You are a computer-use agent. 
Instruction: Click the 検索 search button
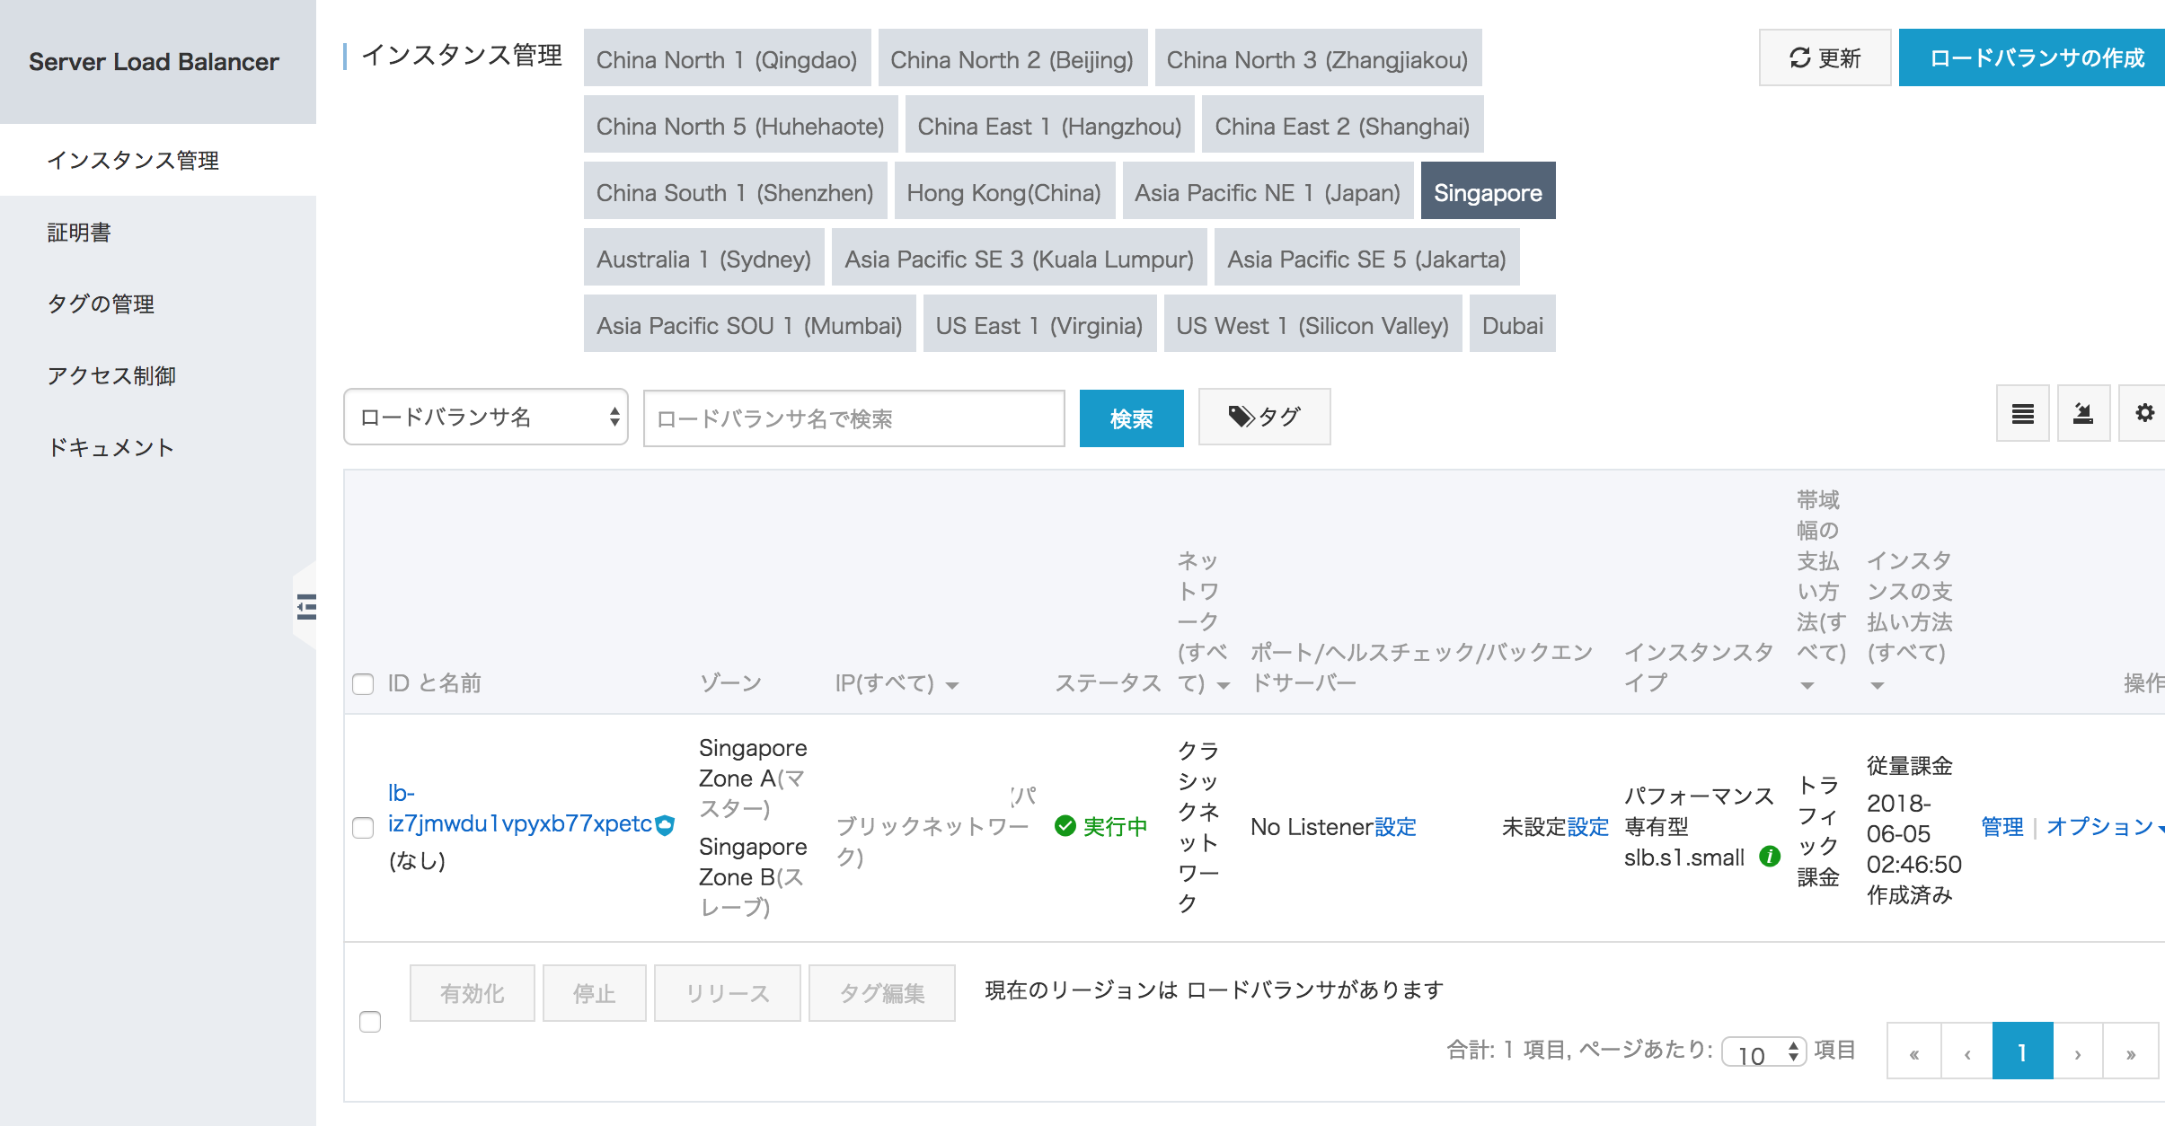[1131, 418]
